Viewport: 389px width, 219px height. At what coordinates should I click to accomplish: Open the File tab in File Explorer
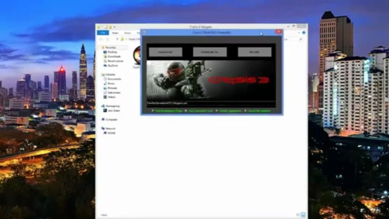[x=103, y=33]
